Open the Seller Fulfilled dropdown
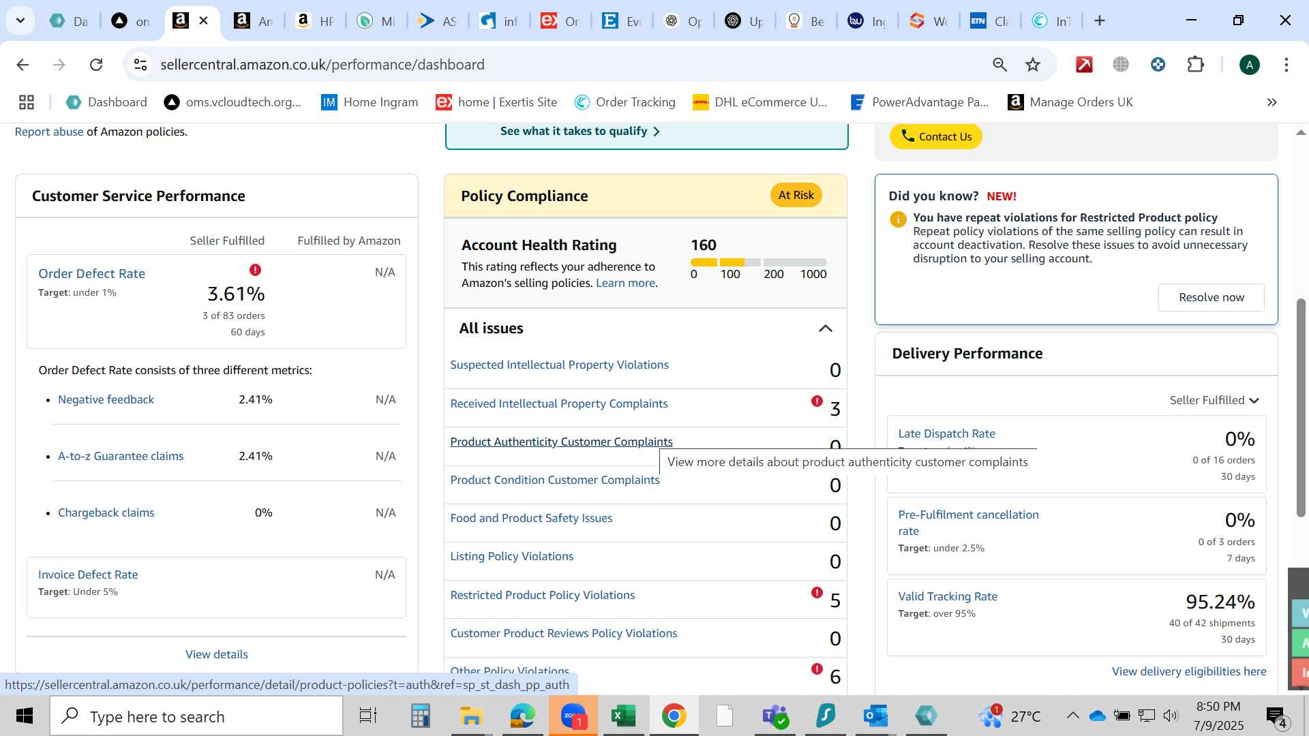Image resolution: width=1309 pixels, height=736 pixels. 1214,400
